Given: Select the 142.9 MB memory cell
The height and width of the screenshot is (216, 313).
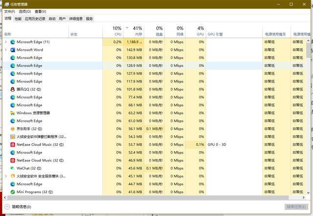Looking at the screenshot, I should pyautogui.click(x=134, y=50).
